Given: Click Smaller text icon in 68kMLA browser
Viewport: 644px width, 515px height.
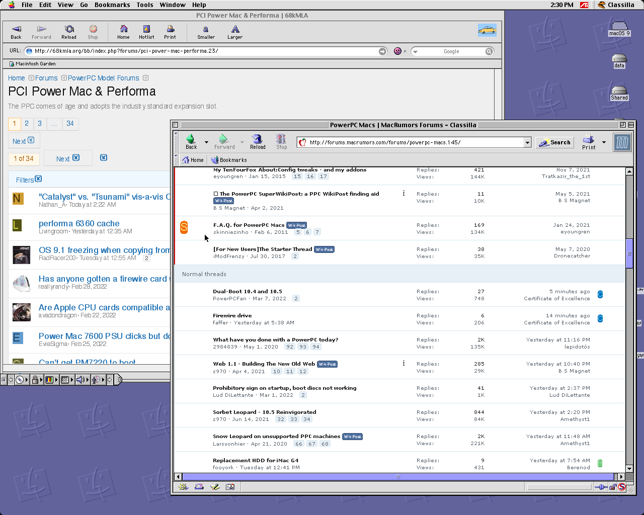Looking at the screenshot, I should 206,33.
